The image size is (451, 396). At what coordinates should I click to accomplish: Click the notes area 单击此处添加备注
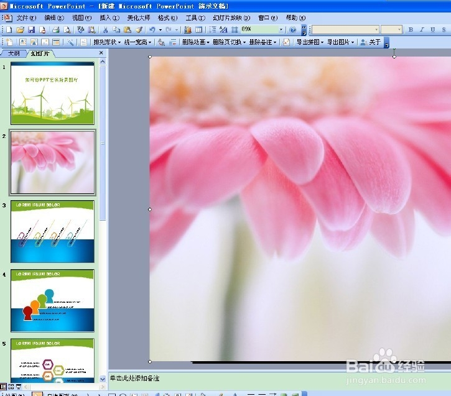(x=134, y=379)
